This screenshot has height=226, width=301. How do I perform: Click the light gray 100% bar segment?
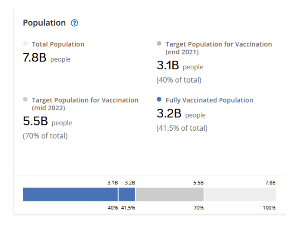240,194
